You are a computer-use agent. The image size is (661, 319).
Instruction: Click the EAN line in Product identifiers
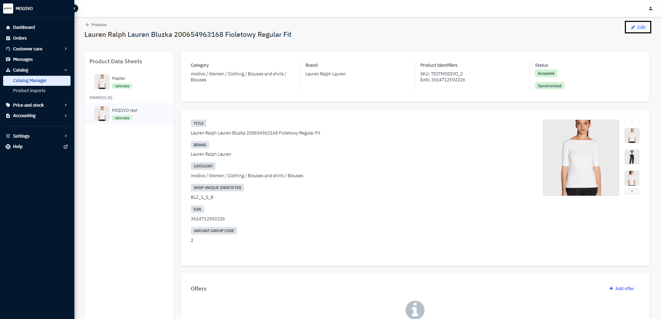point(443,80)
